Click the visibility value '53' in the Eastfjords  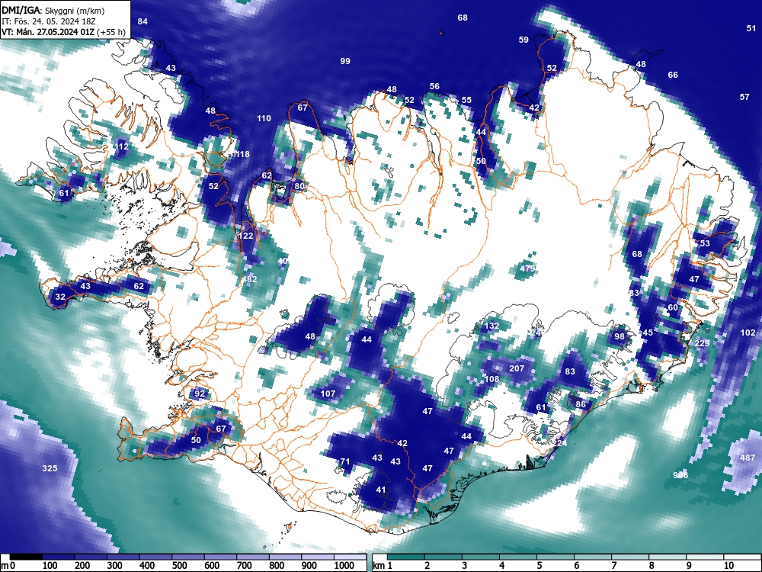705,244
